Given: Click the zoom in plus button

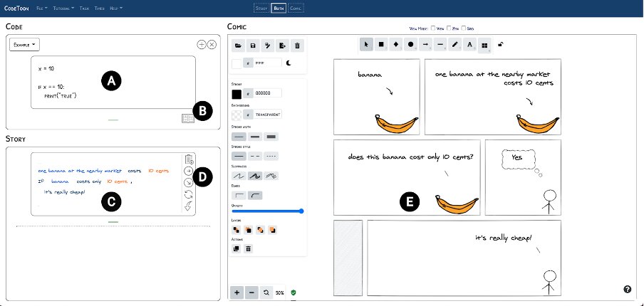Looking at the screenshot, I should point(237,292).
